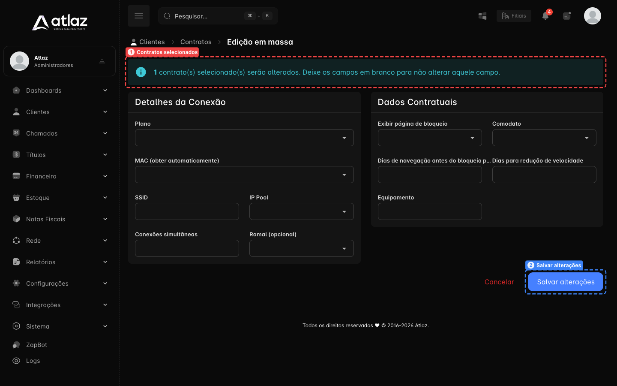
Task: Click the Cancelar link
Action: point(499,282)
